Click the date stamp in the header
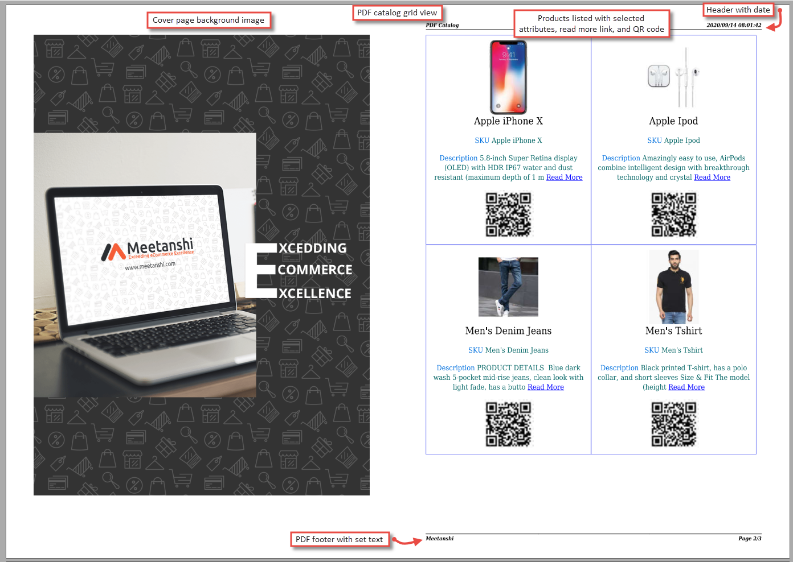 tap(733, 25)
